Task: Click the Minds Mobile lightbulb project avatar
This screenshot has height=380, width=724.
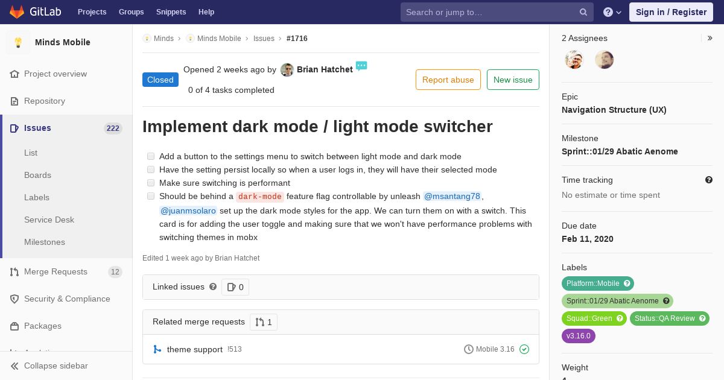Action: tap(18, 42)
